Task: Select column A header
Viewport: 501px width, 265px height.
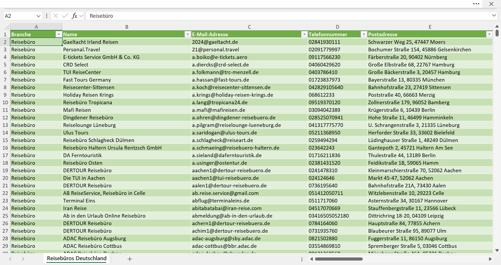Action: [36, 27]
